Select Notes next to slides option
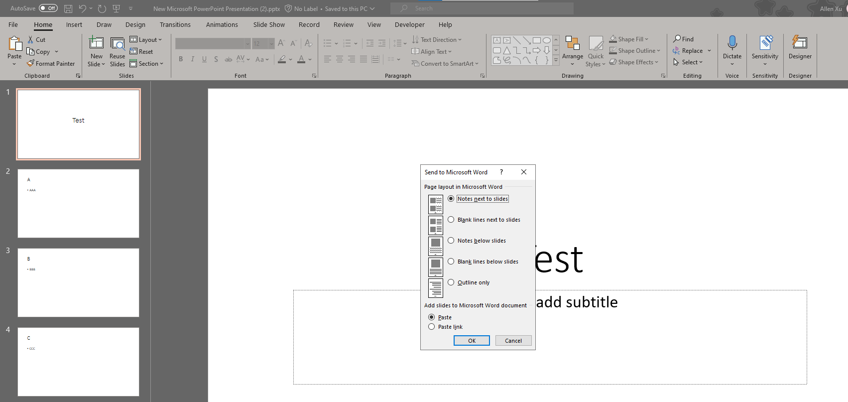 click(x=478, y=199)
